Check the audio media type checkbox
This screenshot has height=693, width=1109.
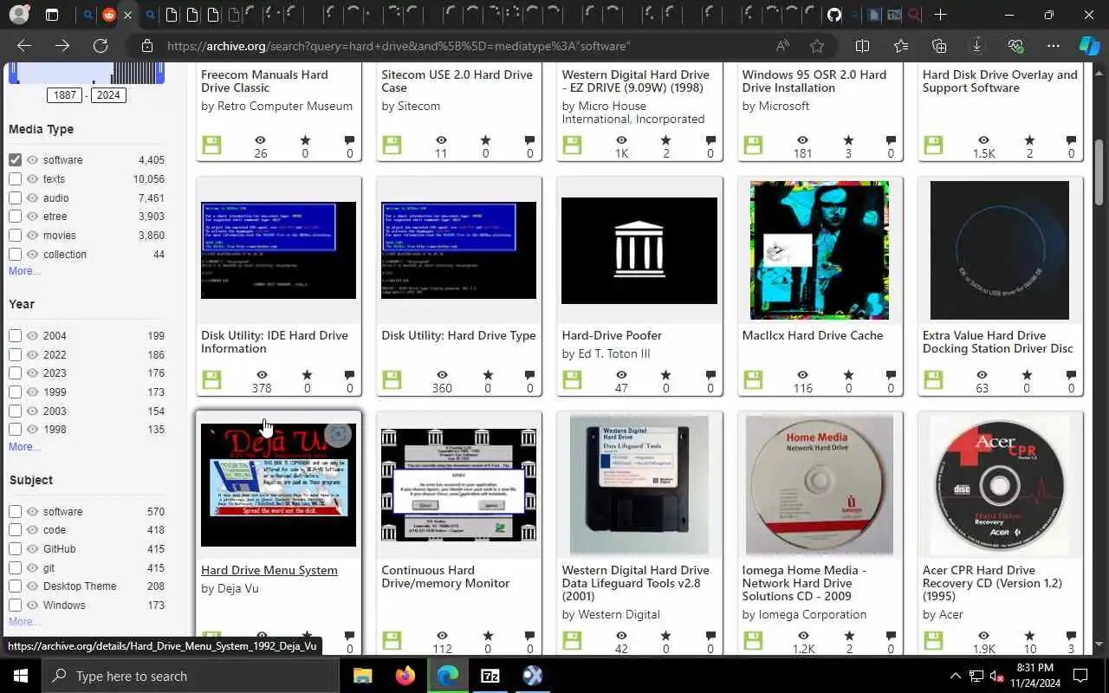15,198
